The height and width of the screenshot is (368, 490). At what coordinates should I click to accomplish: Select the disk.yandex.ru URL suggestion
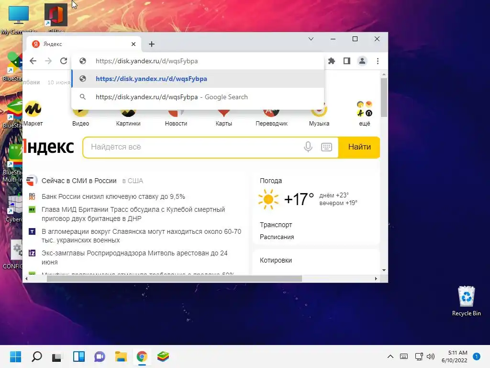[198, 79]
